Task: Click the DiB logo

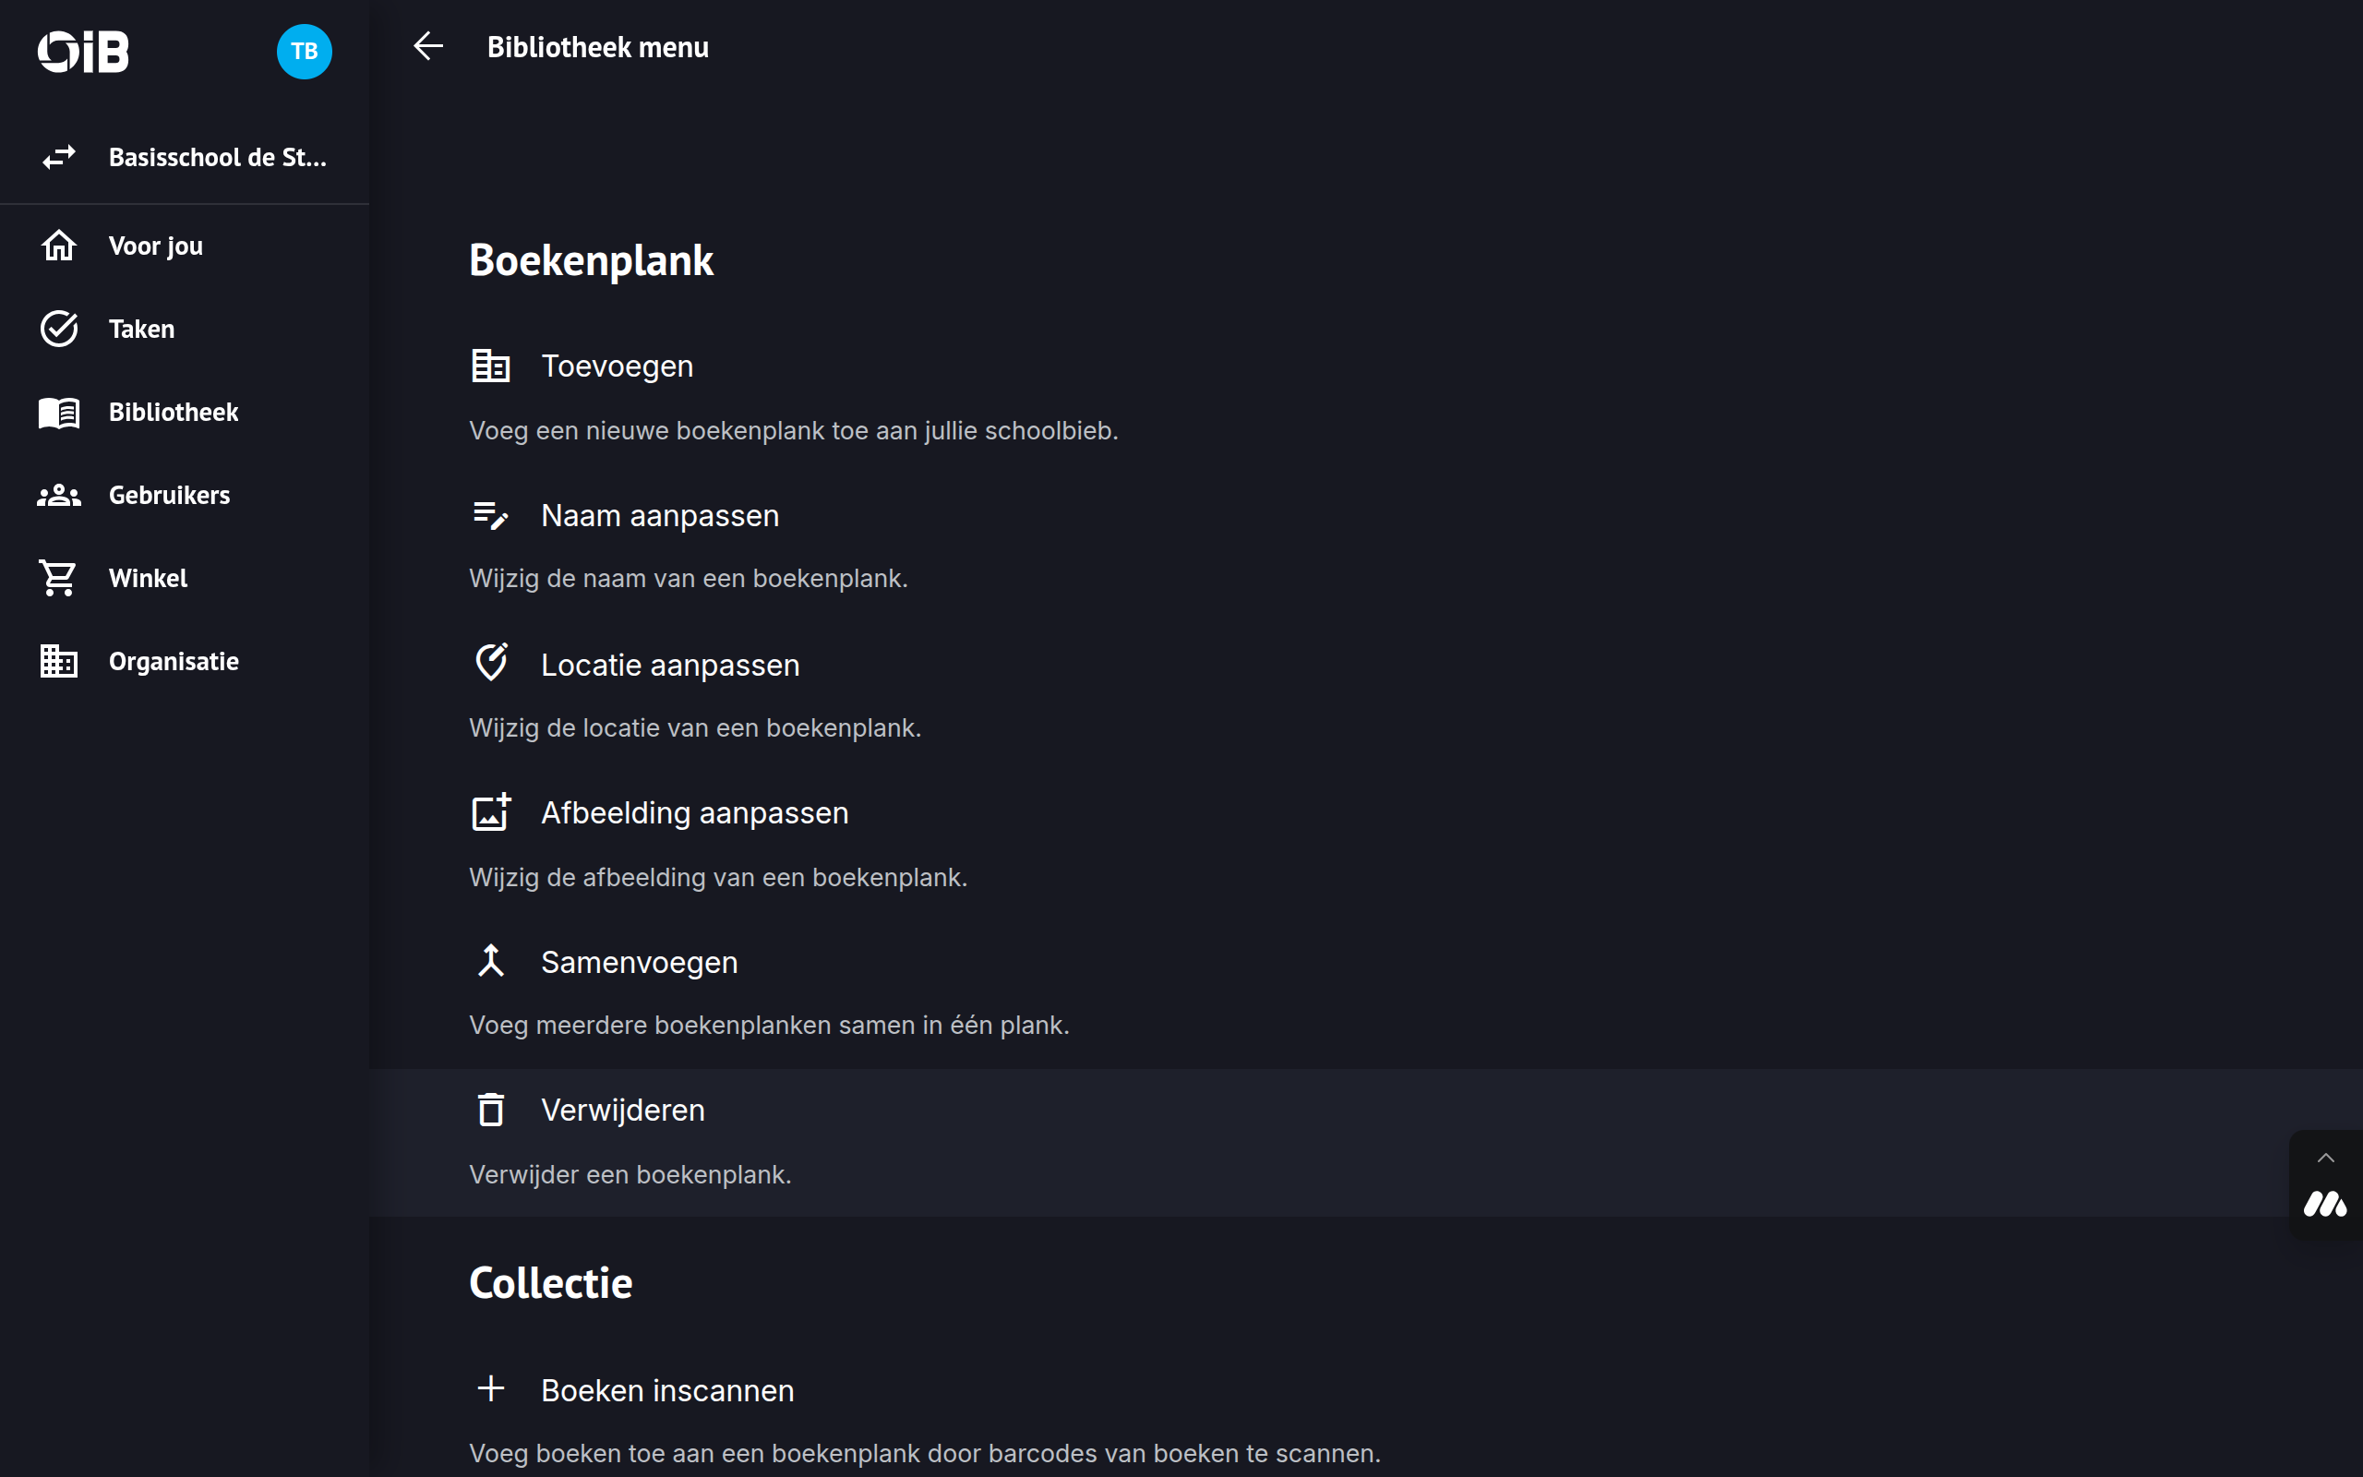Action: click(x=83, y=52)
